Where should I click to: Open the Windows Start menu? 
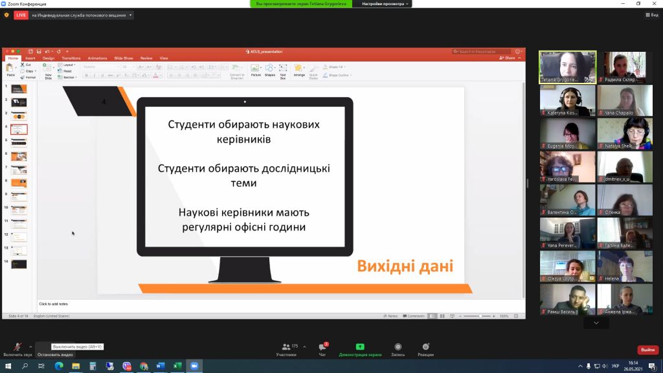[8, 366]
